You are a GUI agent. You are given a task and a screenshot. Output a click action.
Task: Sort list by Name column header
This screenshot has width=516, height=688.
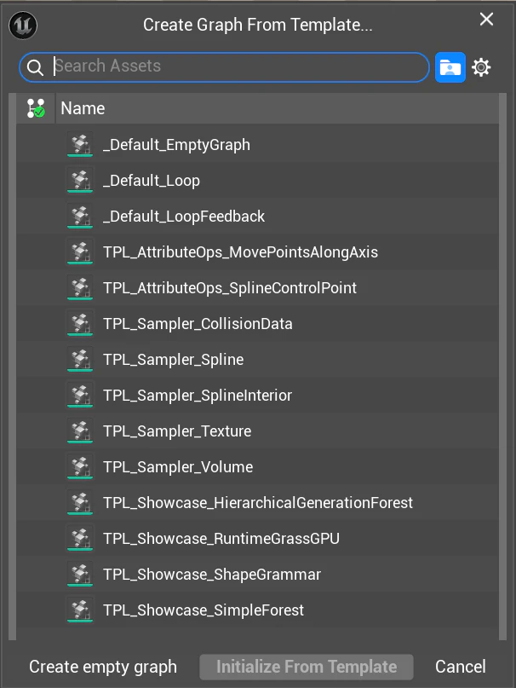[x=277, y=108]
